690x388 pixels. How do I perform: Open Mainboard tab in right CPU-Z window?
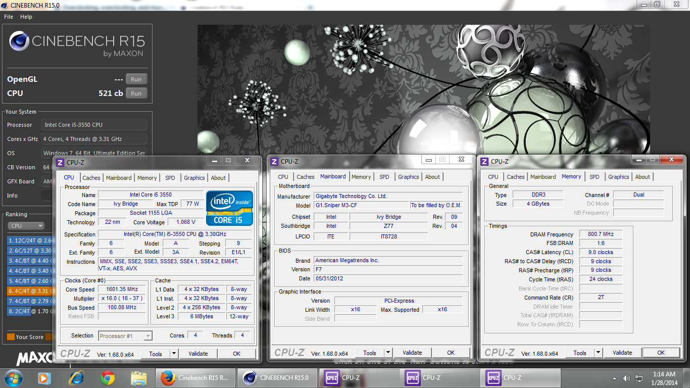coord(543,177)
